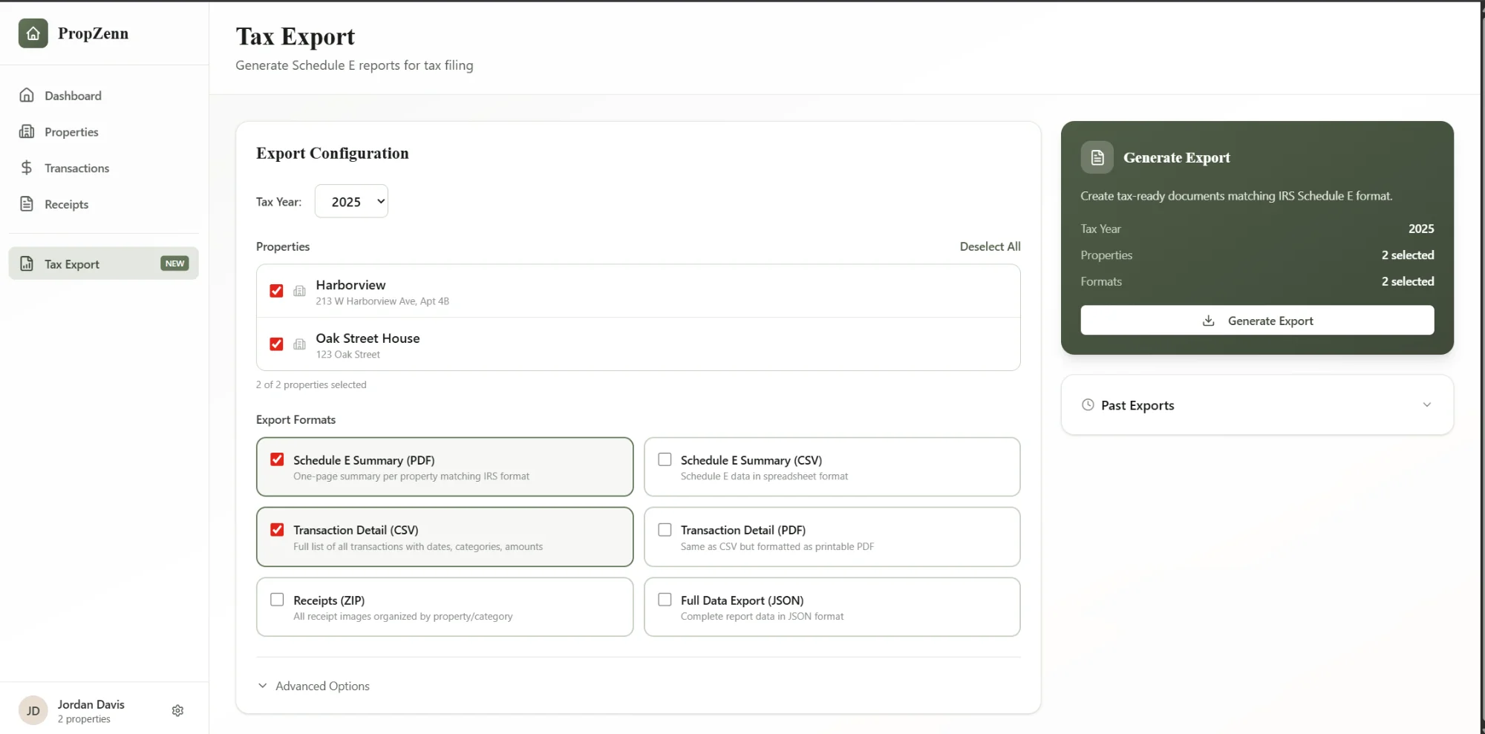Click the document icon in Generate Export panel
Screen dimensions: 1485x734
1097,157
